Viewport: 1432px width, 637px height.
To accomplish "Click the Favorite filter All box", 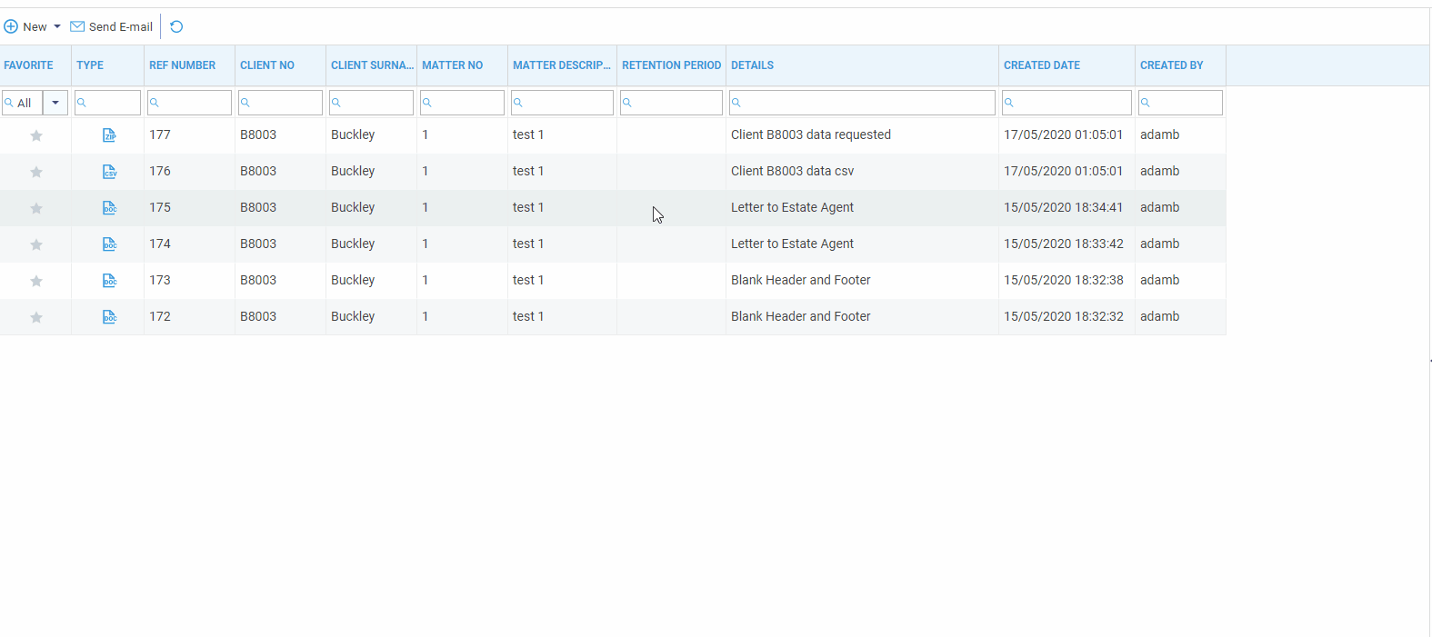I will pyautogui.click(x=23, y=103).
